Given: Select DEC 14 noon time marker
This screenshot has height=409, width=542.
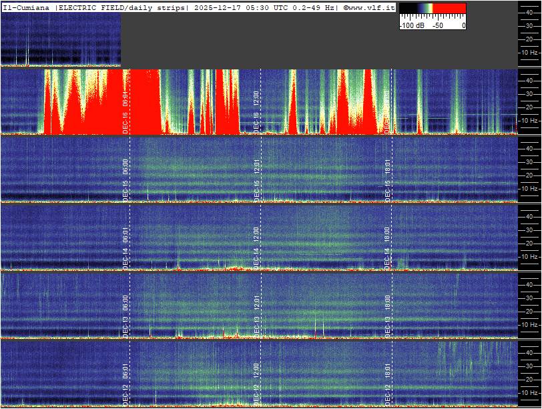Looking at the screenshot, I should pos(256,248).
